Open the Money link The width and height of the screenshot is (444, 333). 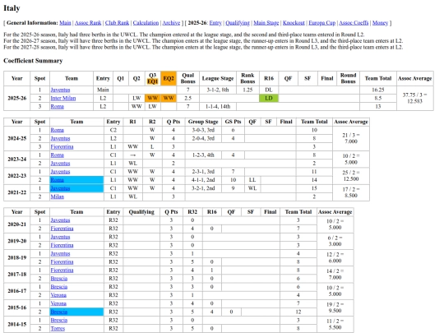pos(380,23)
